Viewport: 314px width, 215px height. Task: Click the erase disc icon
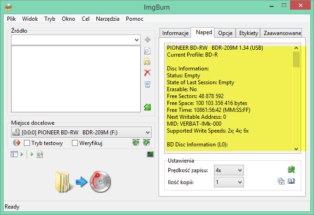[17, 143]
